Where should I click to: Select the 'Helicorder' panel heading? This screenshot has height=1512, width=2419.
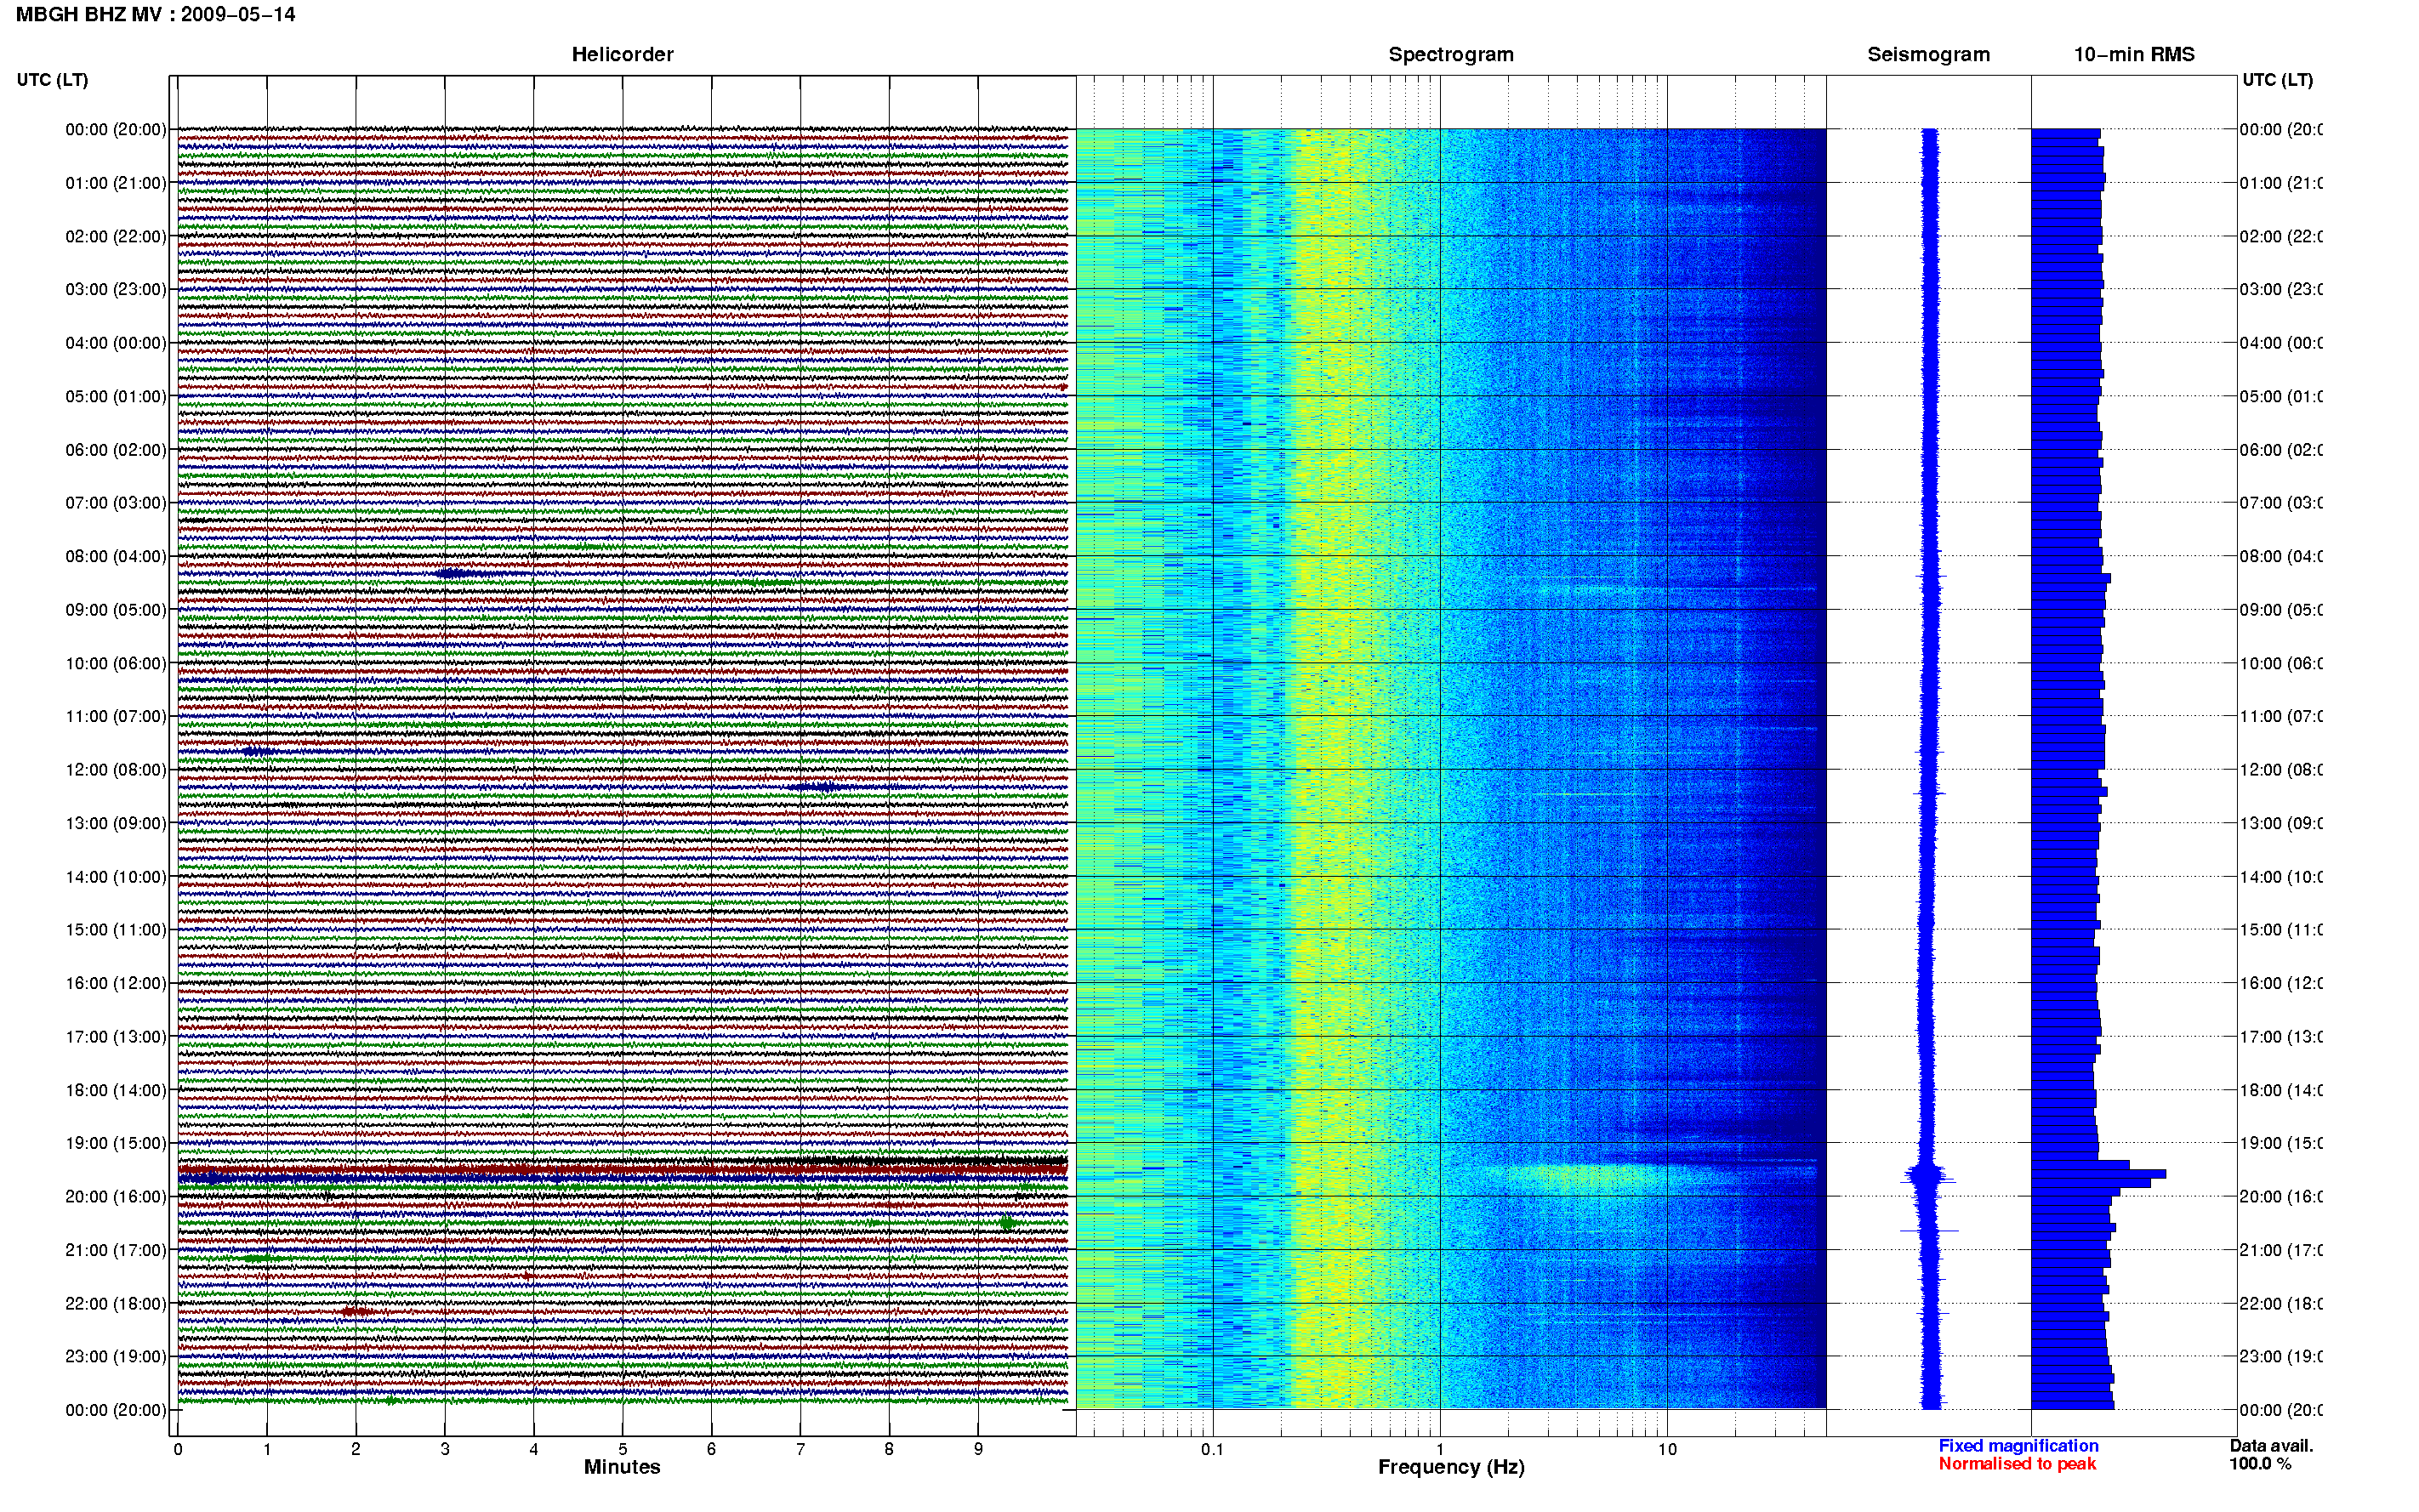tap(622, 55)
